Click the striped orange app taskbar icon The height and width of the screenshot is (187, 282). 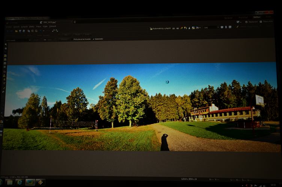(x=40, y=182)
